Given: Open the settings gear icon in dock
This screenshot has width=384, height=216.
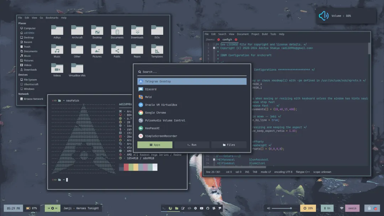Looking at the screenshot, I should (196, 208).
